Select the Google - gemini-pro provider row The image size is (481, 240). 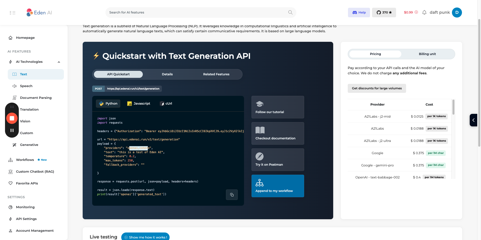(x=400, y=165)
